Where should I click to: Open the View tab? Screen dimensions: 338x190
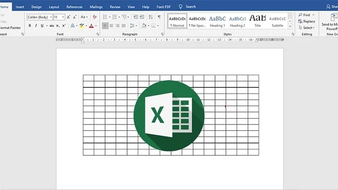point(131,7)
